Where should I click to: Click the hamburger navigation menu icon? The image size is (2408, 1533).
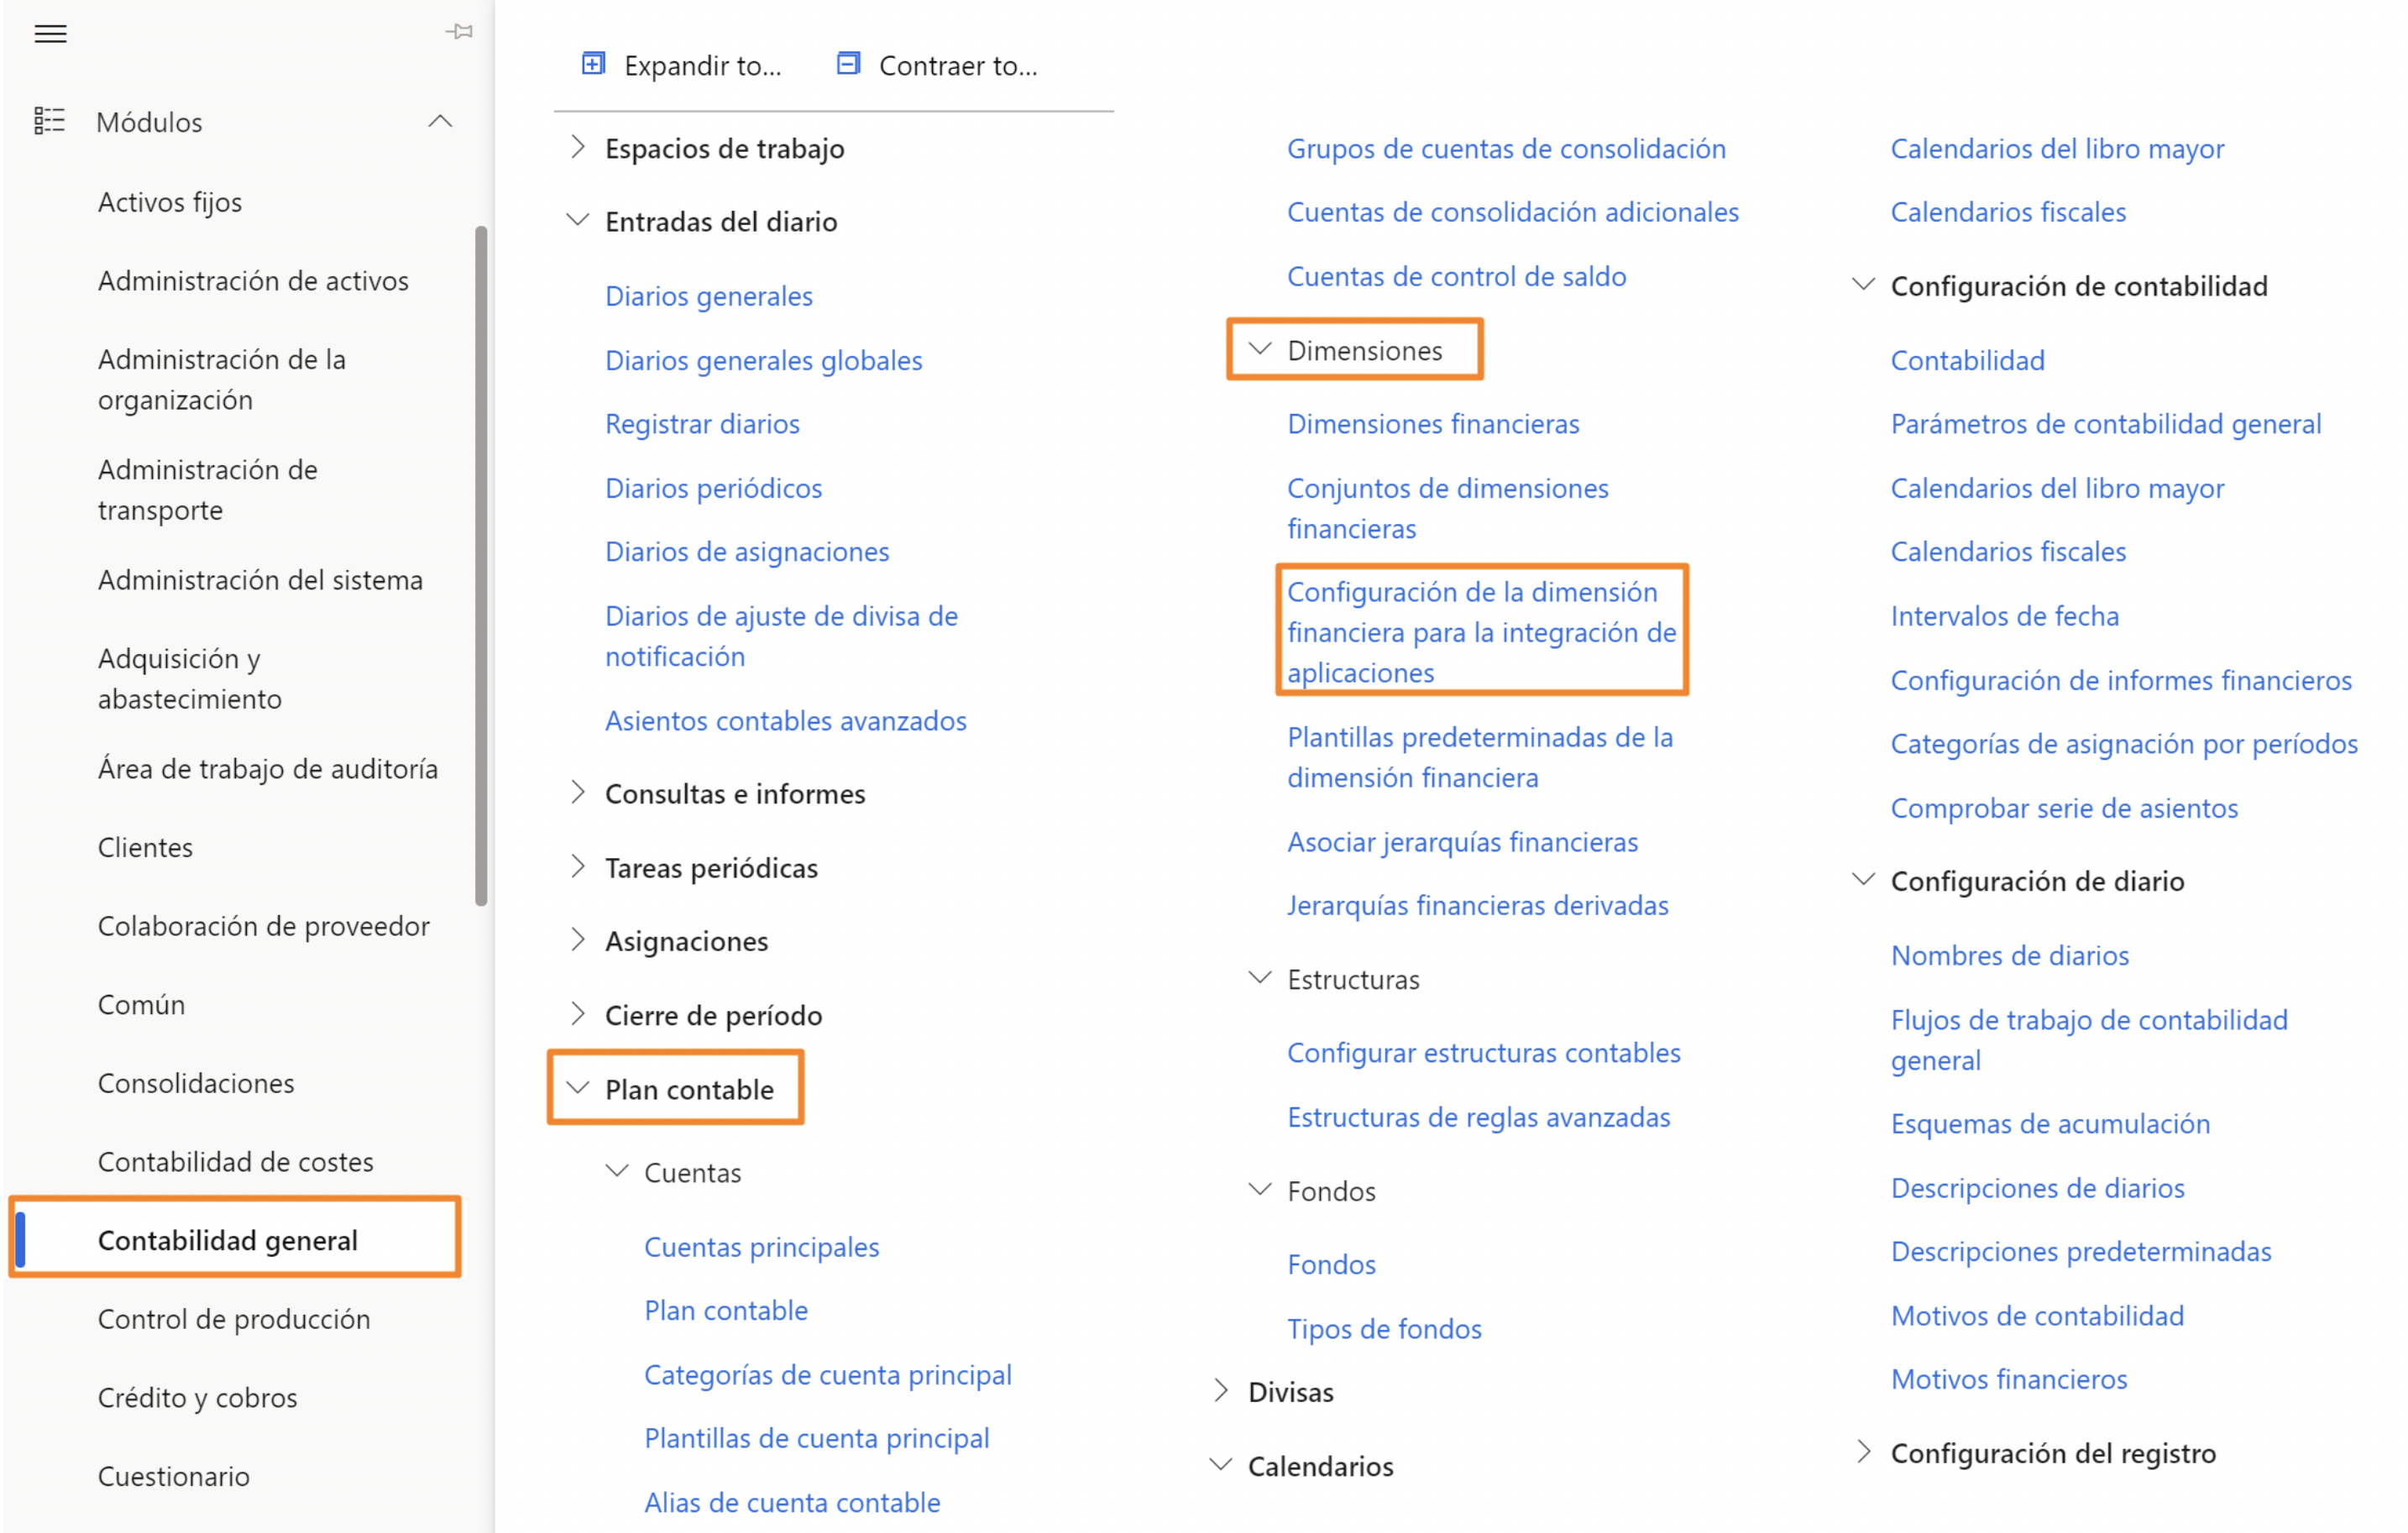click(x=50, y=33)
